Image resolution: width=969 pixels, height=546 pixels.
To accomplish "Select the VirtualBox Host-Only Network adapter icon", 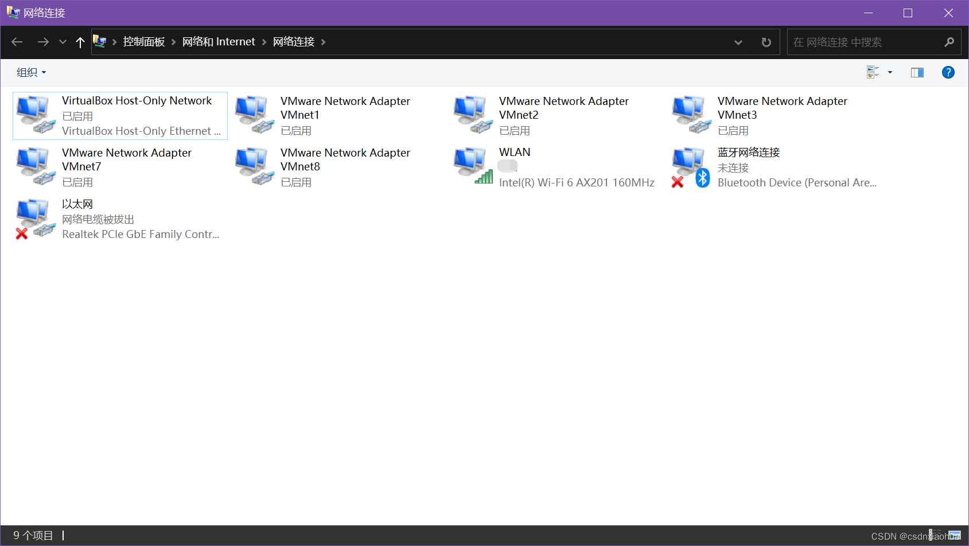I will (36, 115).
